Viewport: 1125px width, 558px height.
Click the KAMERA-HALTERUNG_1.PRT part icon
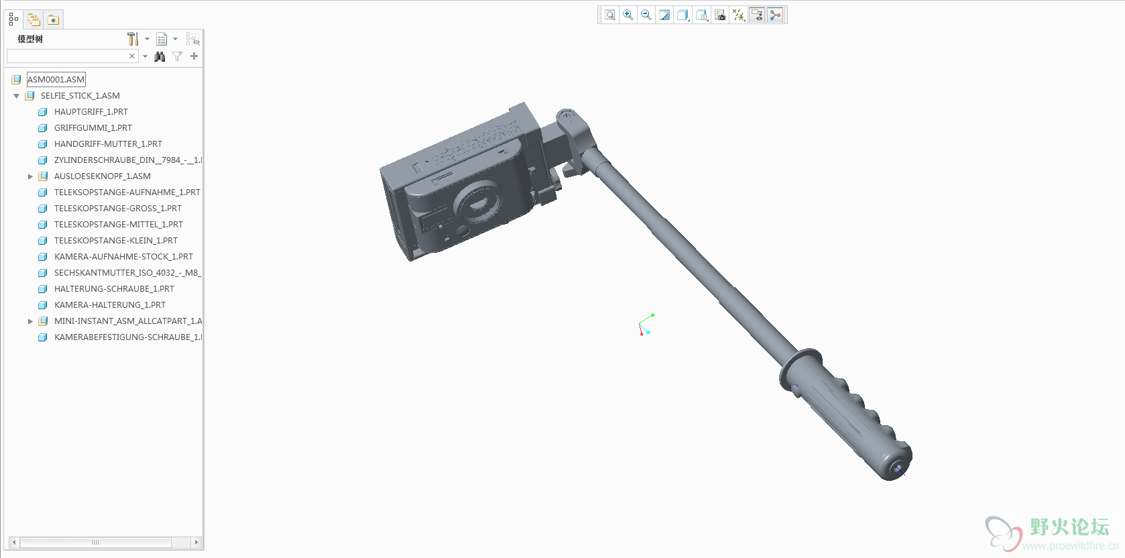[x=43, y=305]
